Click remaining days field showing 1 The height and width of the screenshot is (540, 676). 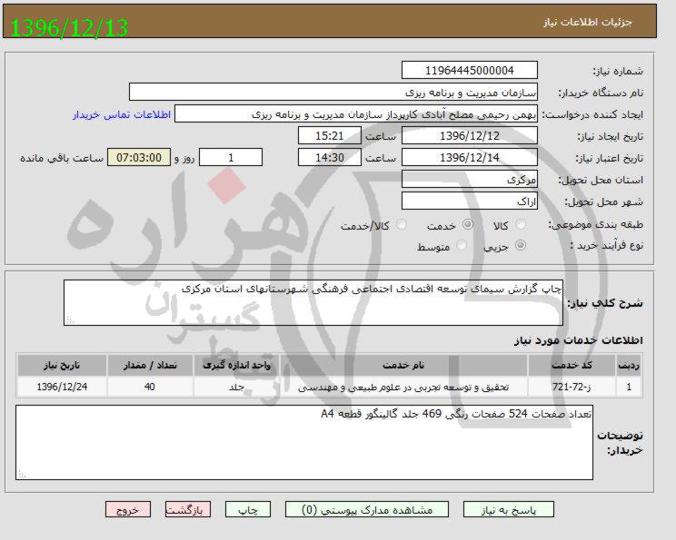coord(231,157)
